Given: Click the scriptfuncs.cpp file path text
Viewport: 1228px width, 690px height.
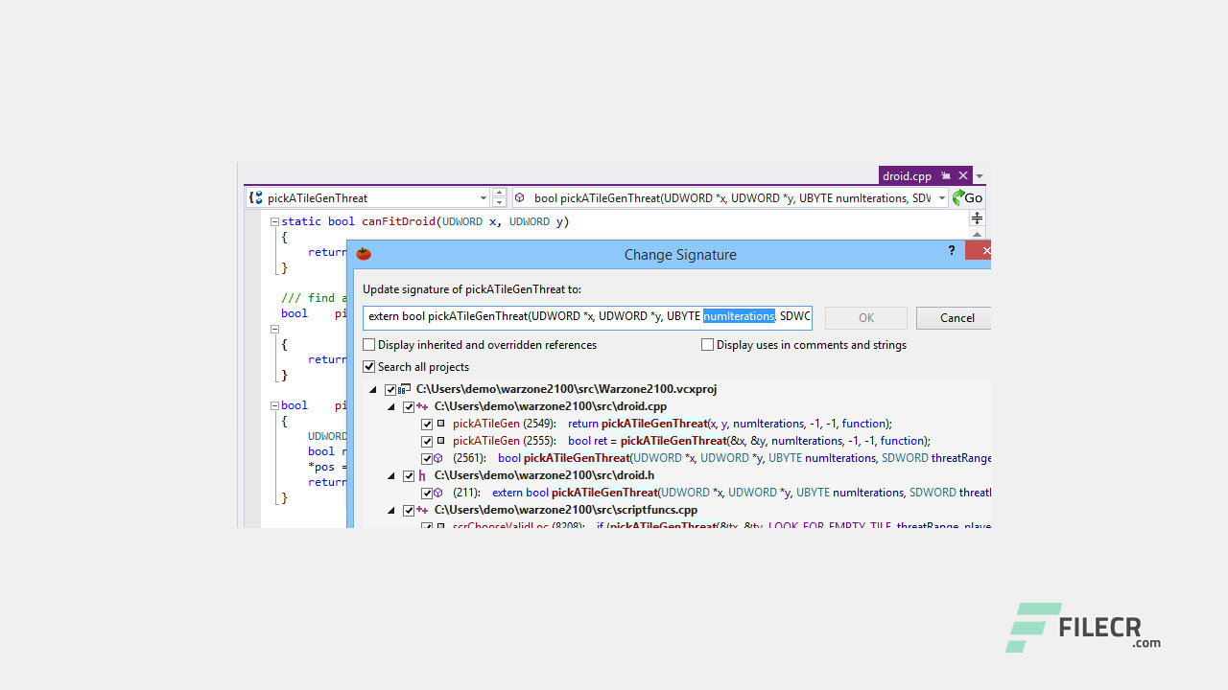Looking at the screenshot, I should (x=566, y=510).
